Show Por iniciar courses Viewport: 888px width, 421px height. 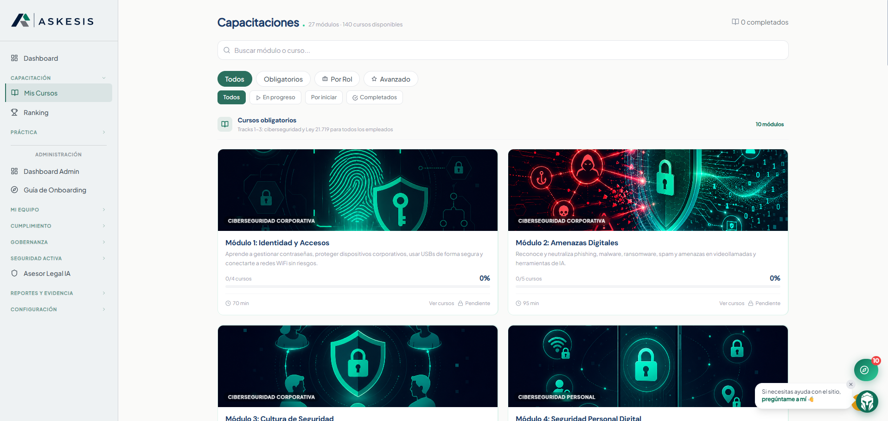pyautogui.click(x=324, y=97)
